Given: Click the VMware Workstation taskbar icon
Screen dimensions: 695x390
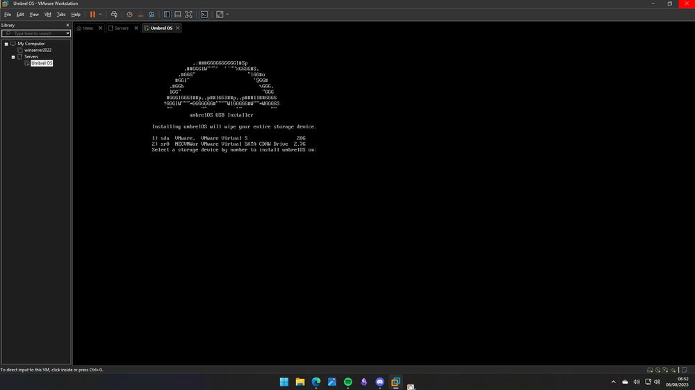Looking at the screenshot, I should point(396,382).
